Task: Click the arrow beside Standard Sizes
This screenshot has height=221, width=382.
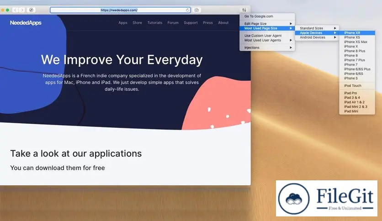Action: [335, 28]
